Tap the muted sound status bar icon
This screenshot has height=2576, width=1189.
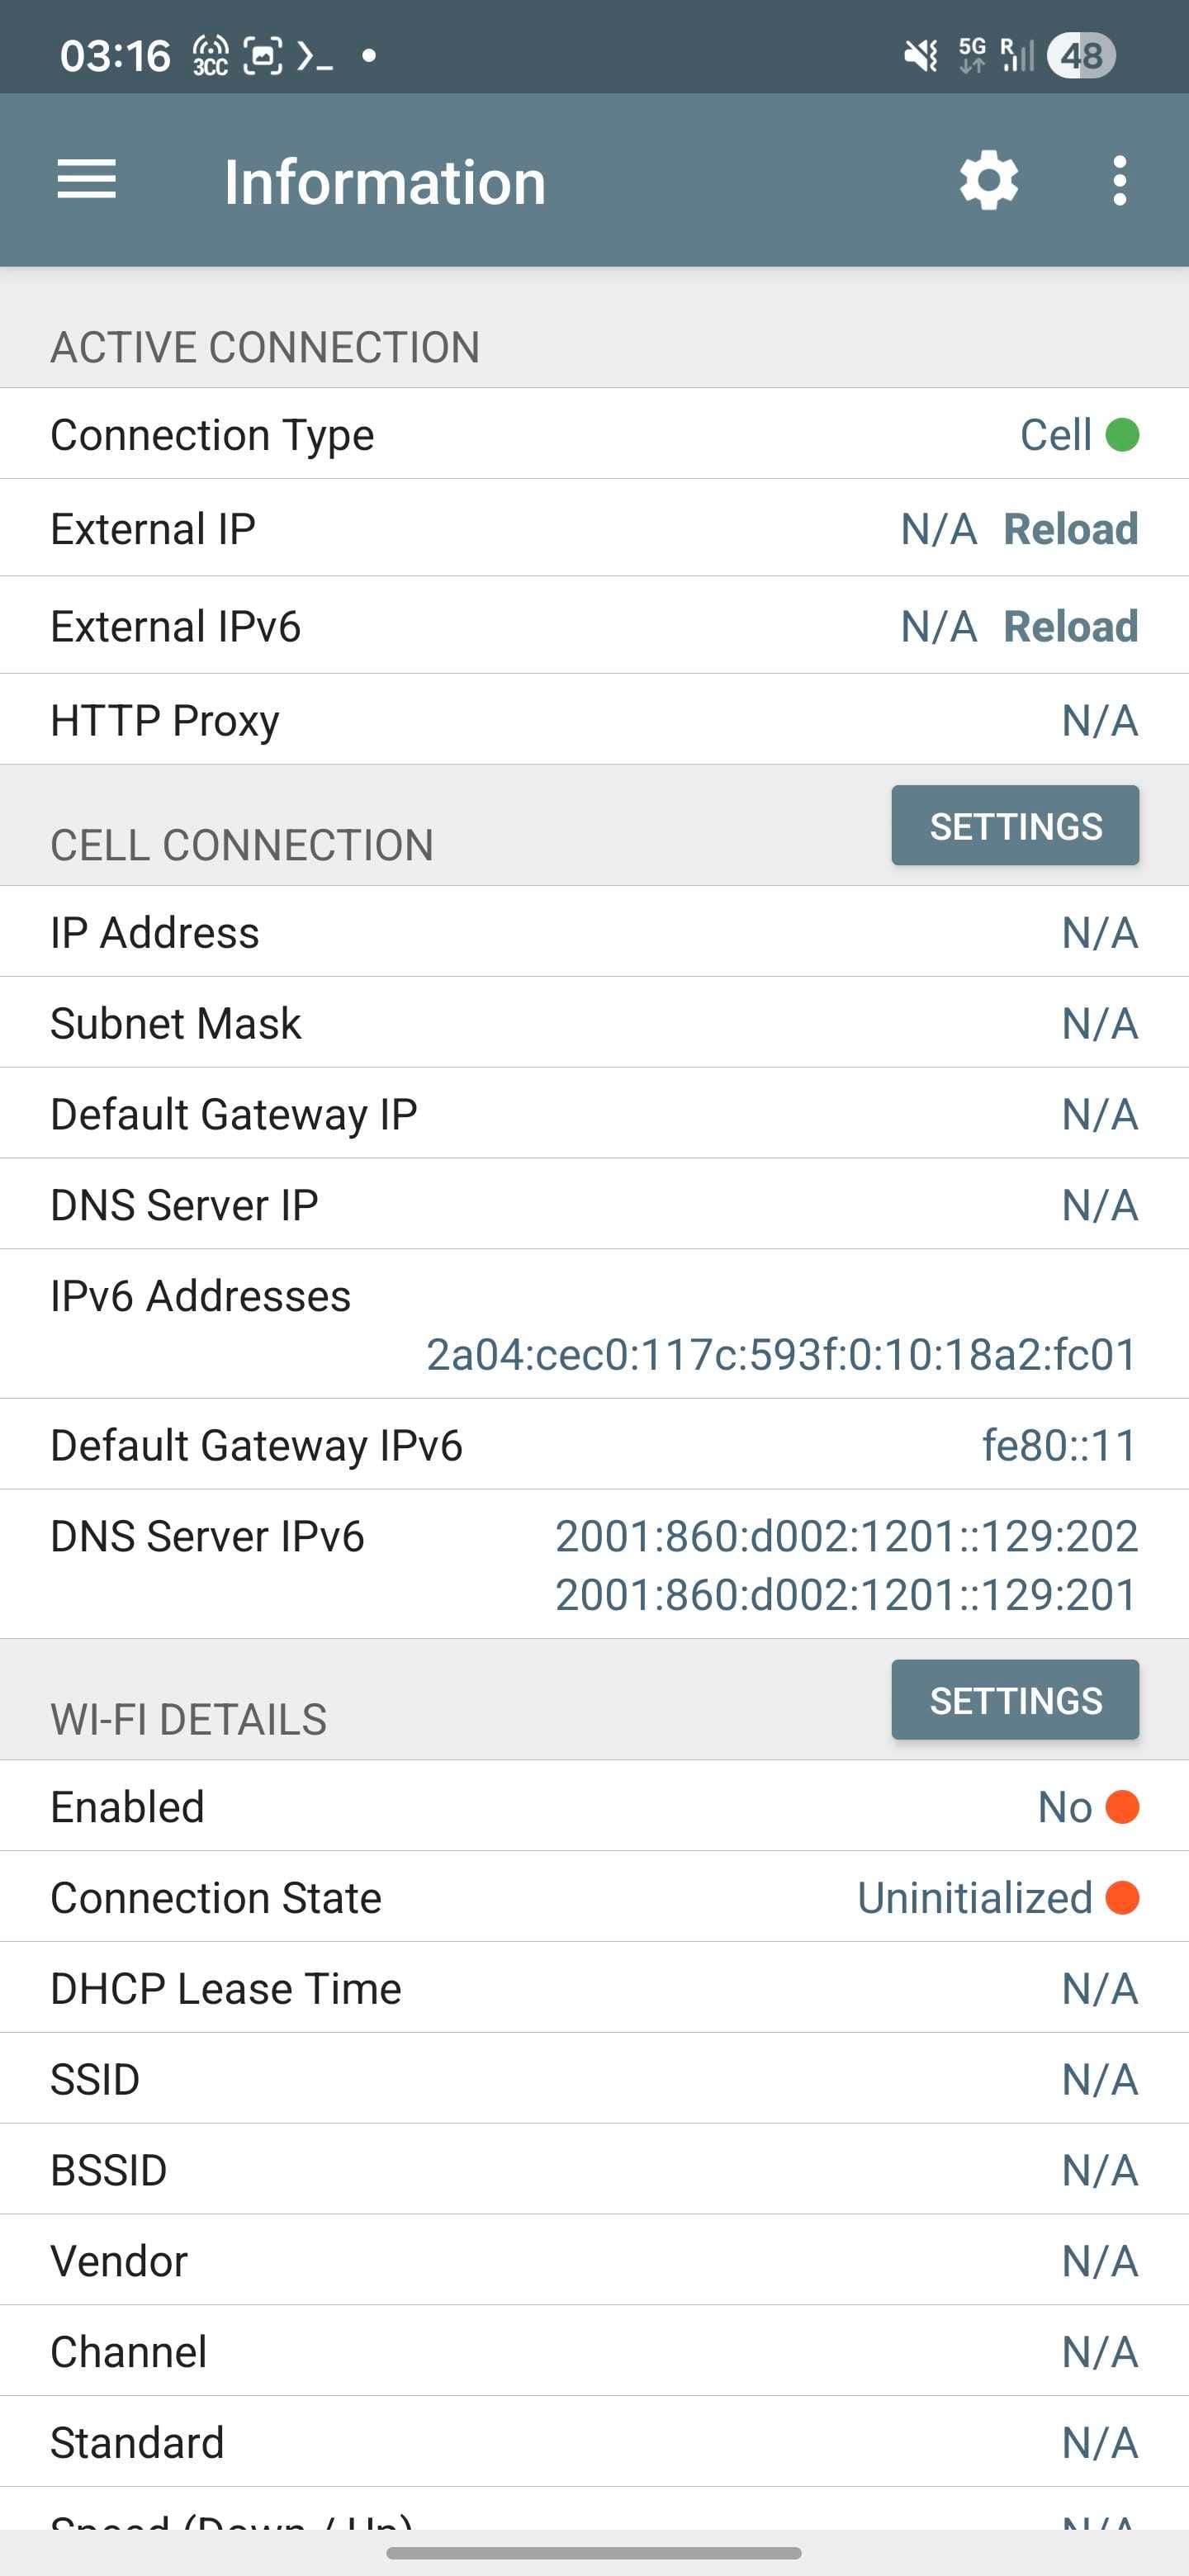[920, 55]
